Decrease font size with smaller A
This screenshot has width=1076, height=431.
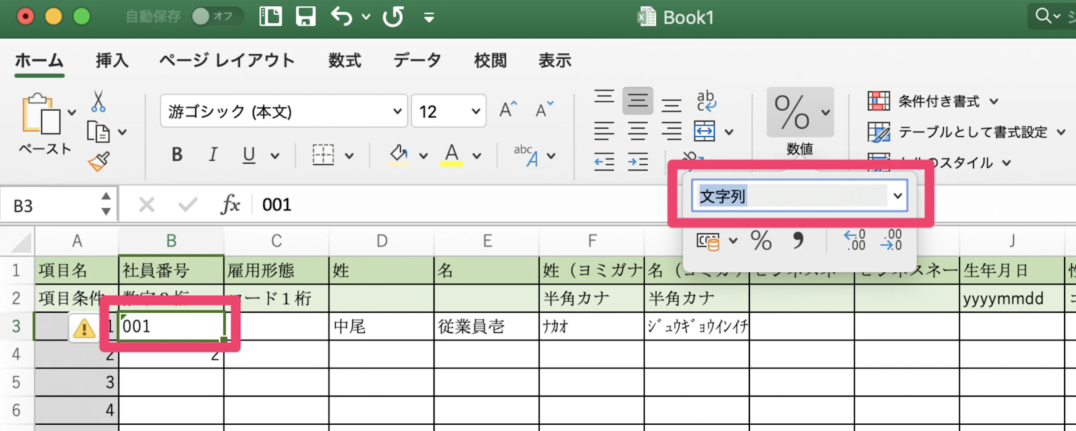[x=544, y=109]
